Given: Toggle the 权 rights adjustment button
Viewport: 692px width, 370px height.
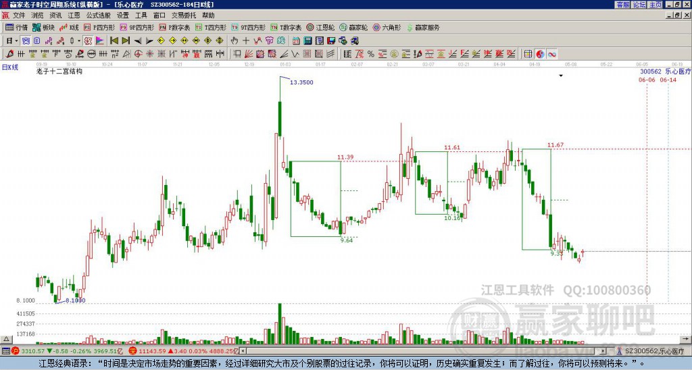Looking at the screenshot, I should [x=88, y=41].
